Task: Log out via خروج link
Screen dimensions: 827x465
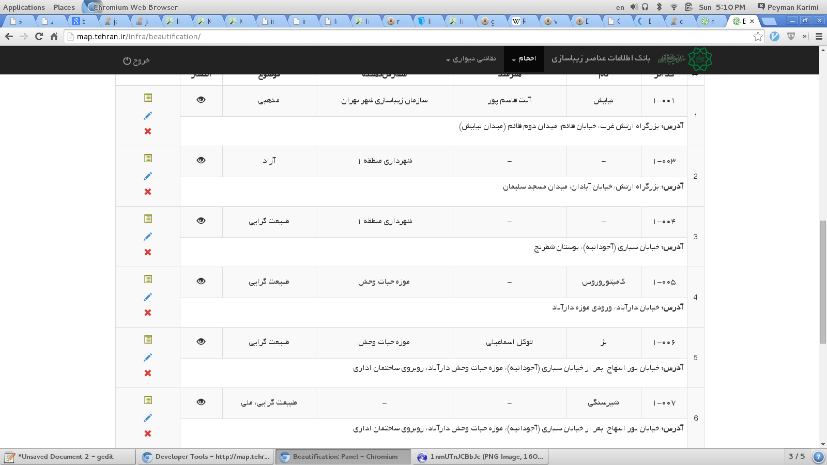Action: click(136, 60)
